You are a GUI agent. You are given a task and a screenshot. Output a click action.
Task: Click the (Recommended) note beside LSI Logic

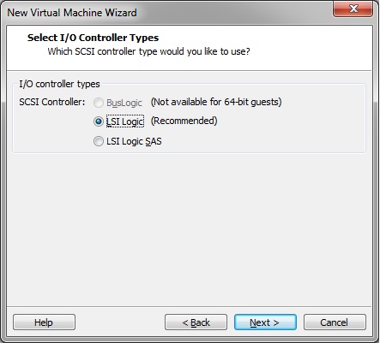click(184, 121)
